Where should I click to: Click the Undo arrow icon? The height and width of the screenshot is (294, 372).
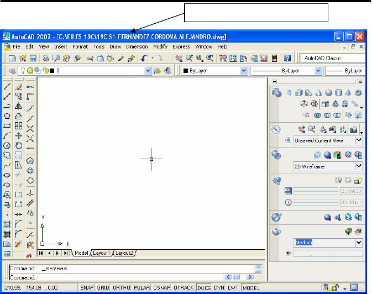pos(144,58)
